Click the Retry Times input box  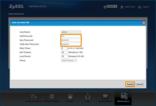click(x=64, y=48)
